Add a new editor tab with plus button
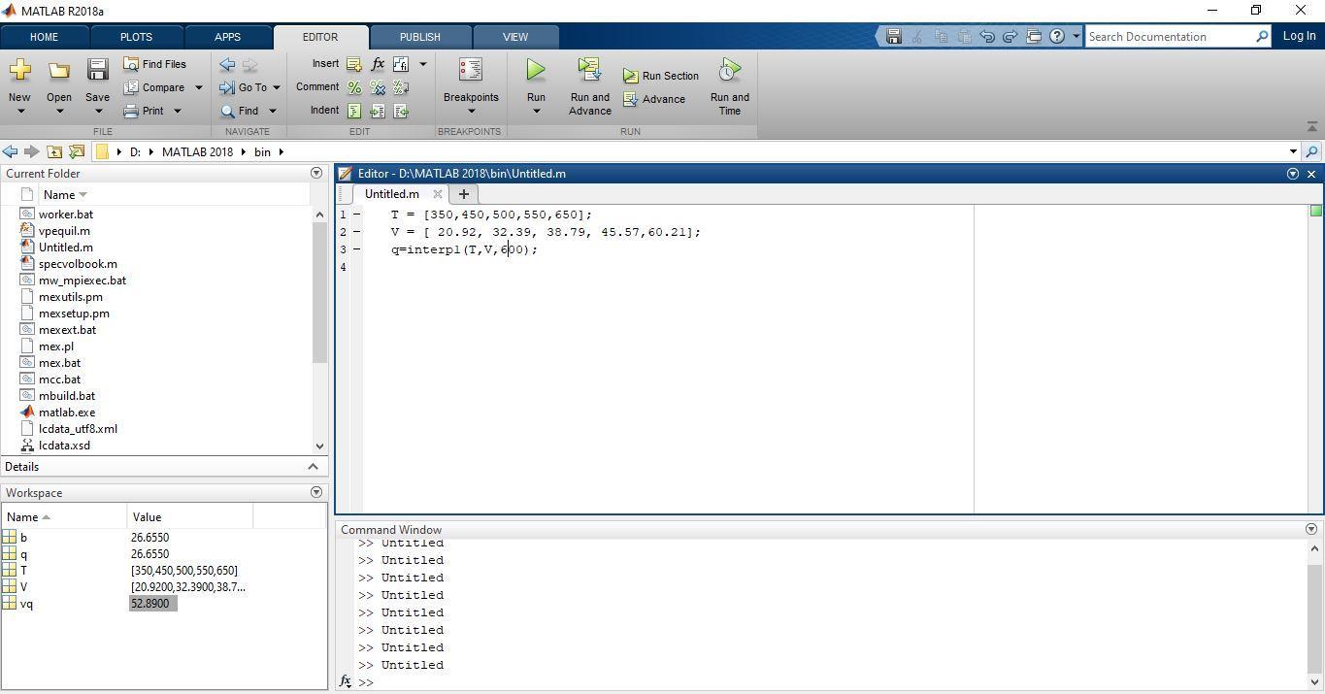This screenshot has width=1325, height=694. [x=463, y=194]
